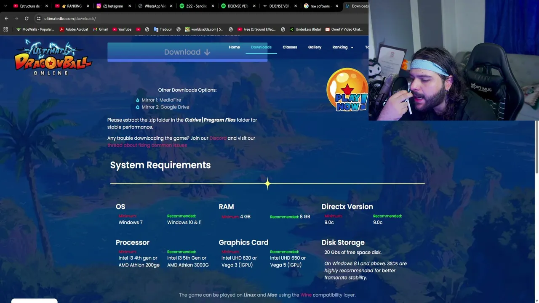This screenshot has height=303, width=539.
Task: Click the recommended 'Windows 10 & 11' text
Action: [x=184, y=223]
